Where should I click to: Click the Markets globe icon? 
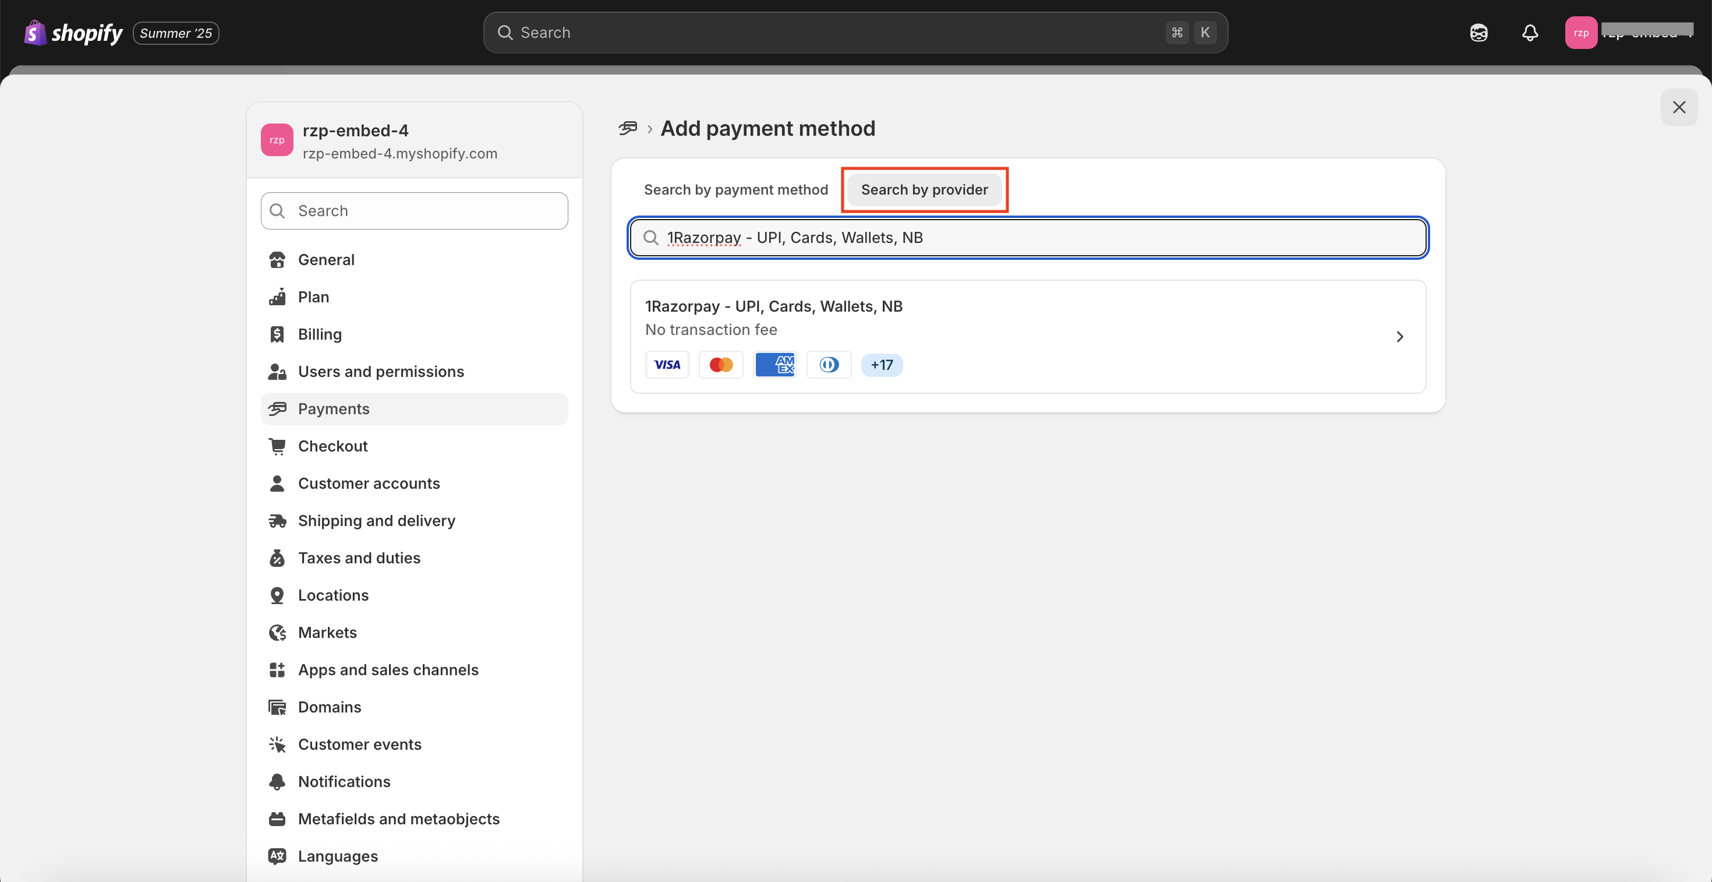click(277, 632)
